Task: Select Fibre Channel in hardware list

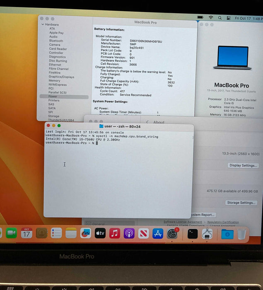Action: (x=58, y=69)
